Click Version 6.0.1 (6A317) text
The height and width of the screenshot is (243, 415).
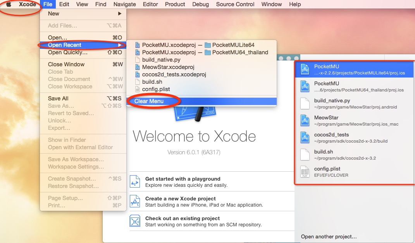point(194,152)
